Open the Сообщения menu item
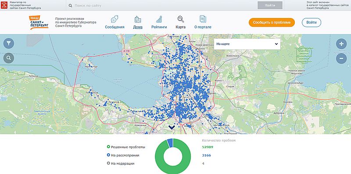Screen dimensions: 351x174 [x=115, y=27]
